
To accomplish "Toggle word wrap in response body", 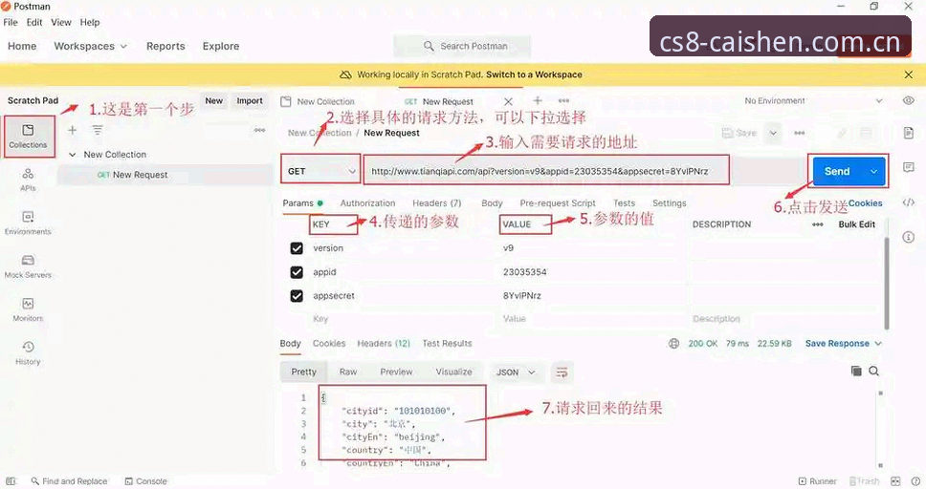I will click(562, 372).
